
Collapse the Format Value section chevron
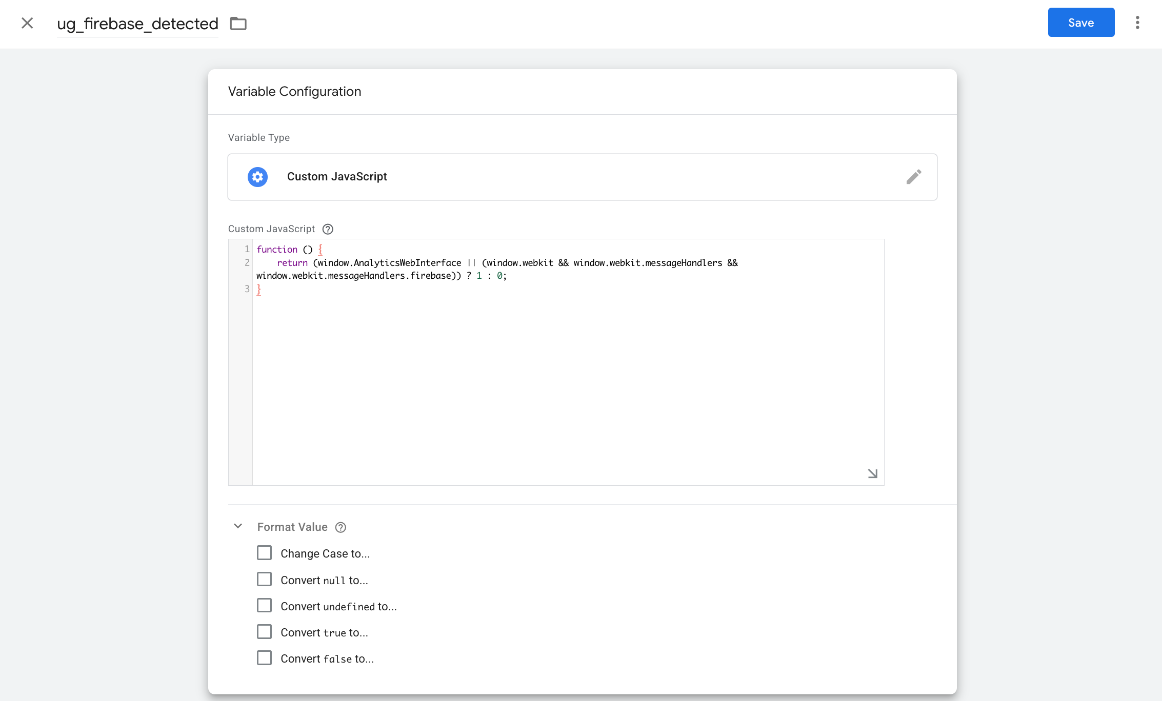click(238, 526)
